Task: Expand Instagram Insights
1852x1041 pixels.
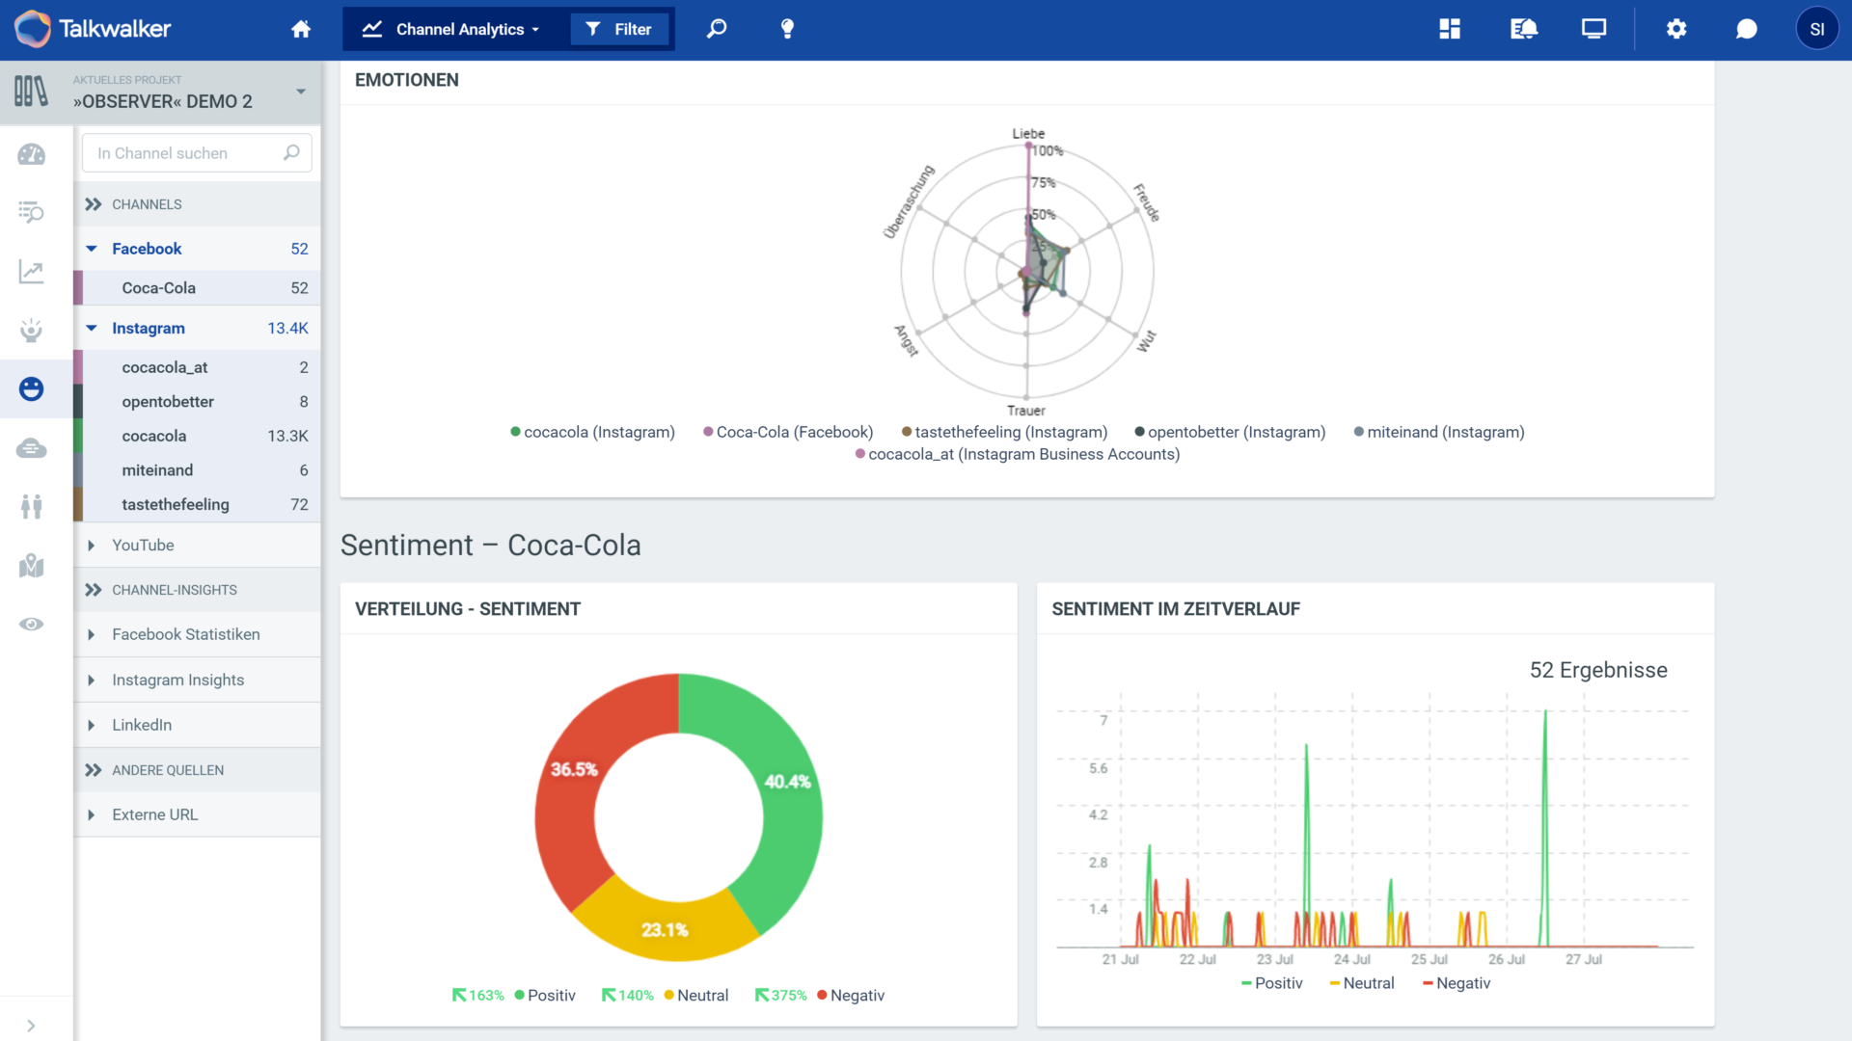Action: tap(92, 681)
